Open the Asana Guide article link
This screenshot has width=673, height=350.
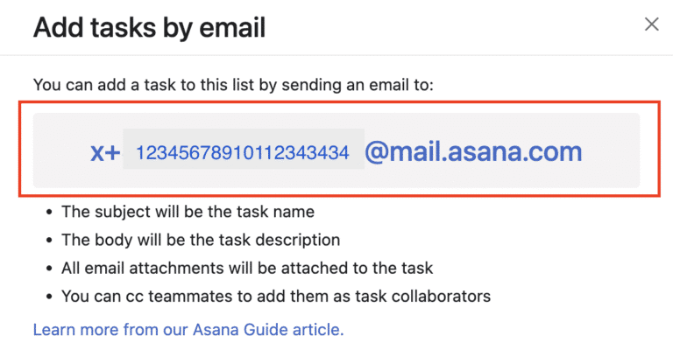(x=188, y=330)
